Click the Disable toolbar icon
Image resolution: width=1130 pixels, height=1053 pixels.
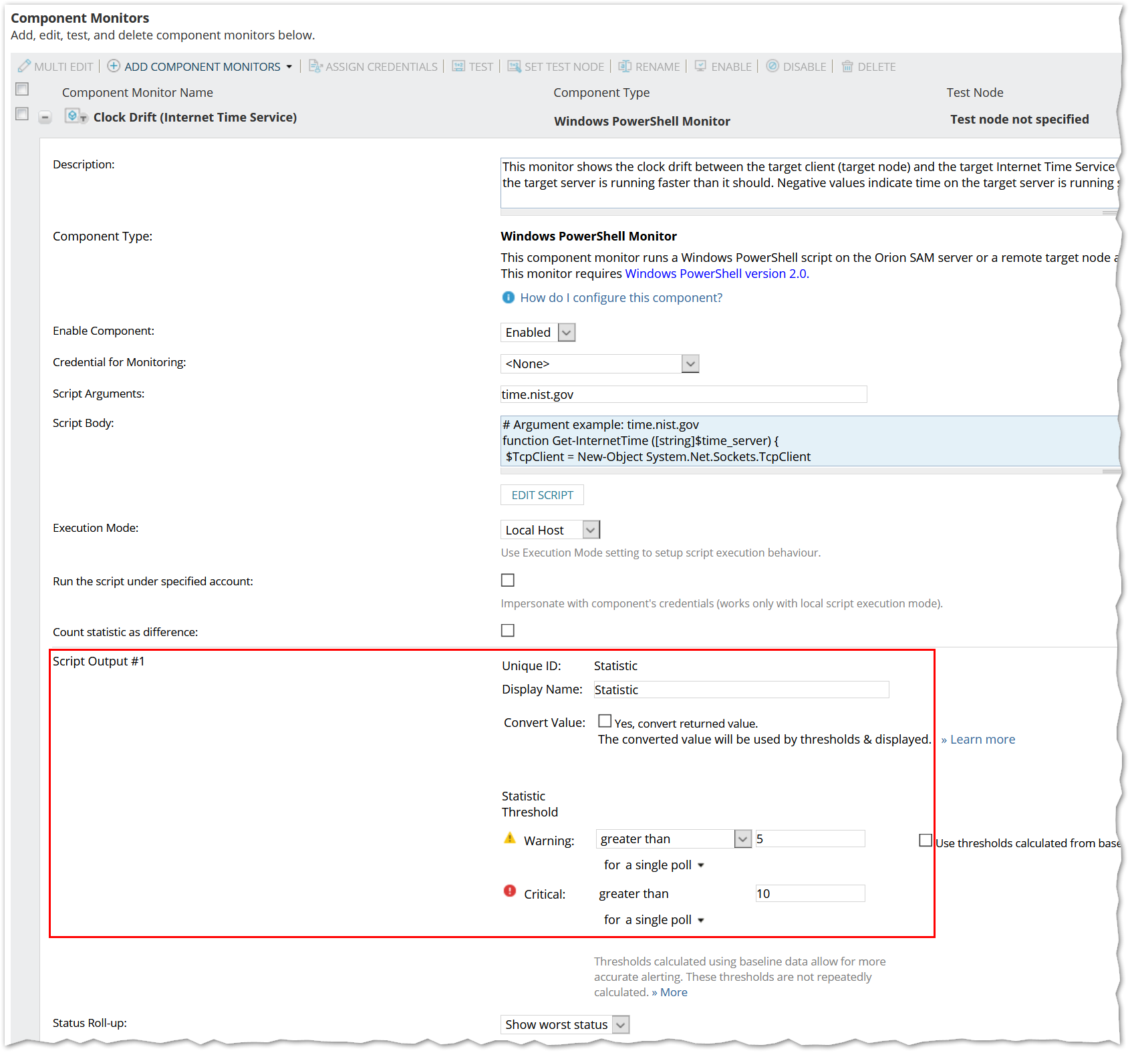click(772, 66)
